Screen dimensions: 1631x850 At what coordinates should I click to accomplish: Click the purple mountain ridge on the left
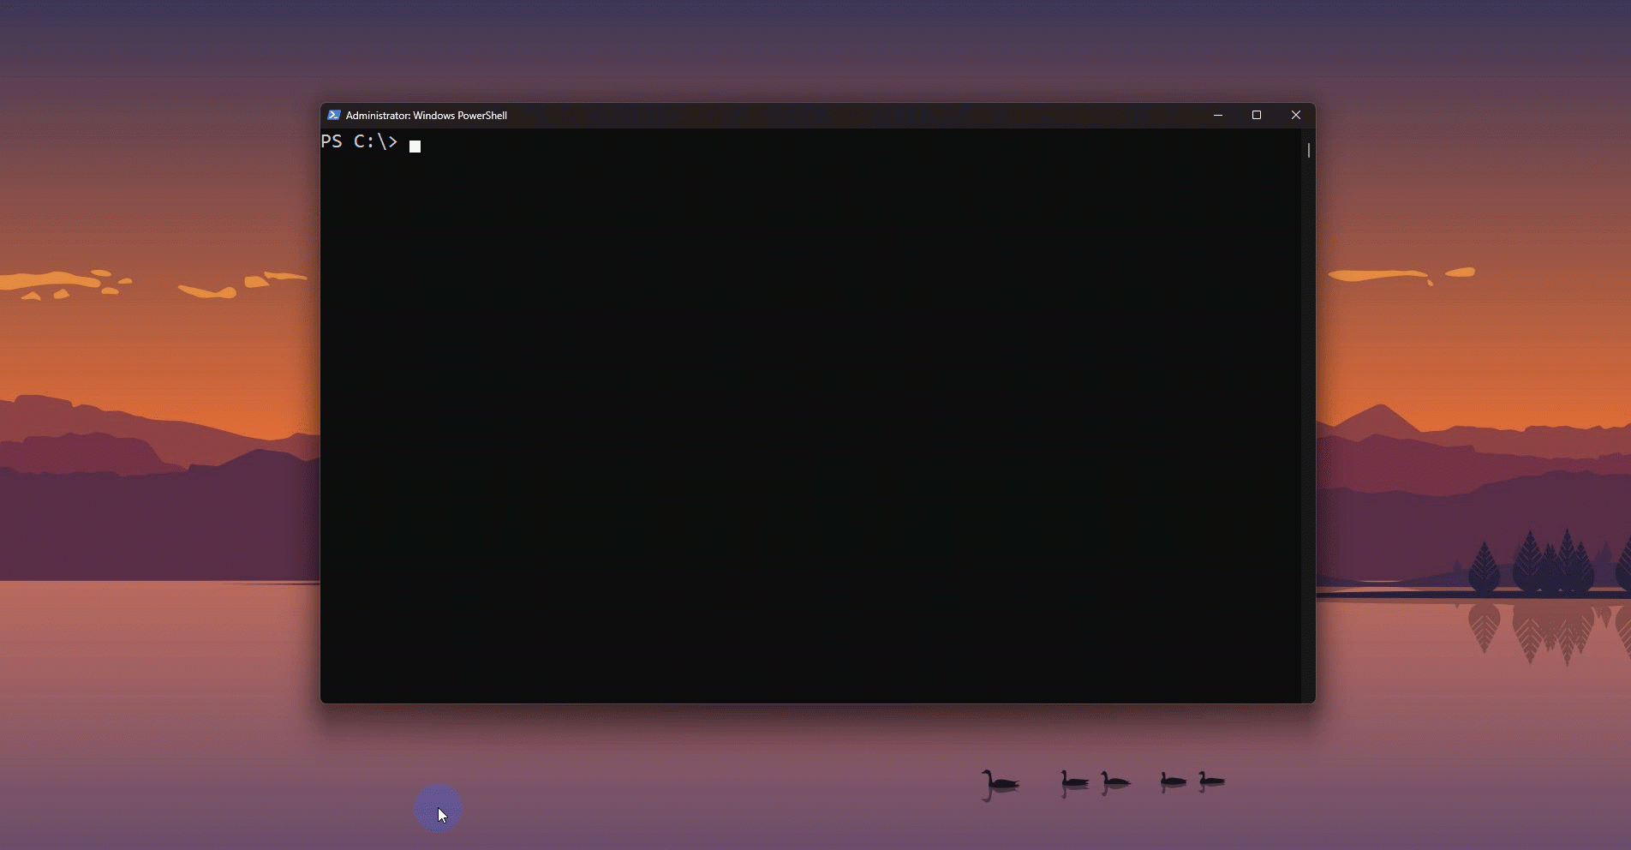(128, 454)
